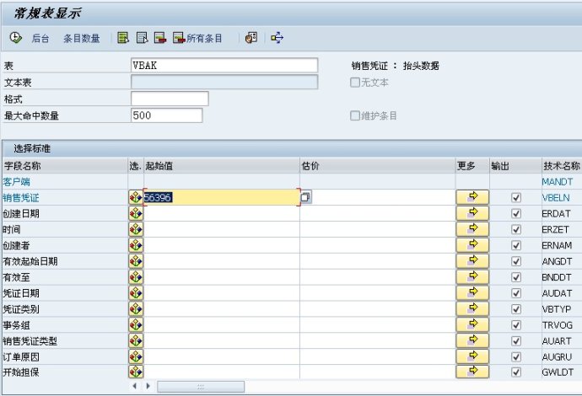Click the 最大命中数量 input field with 500
Image resolution: width=582 pixels, height=396 pixels.
coord(166,115)
